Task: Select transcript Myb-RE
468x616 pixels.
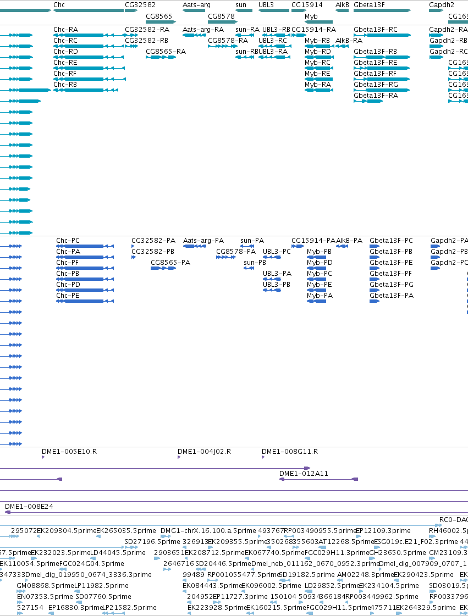Action: pyautogui.click(x=317, y=74)
